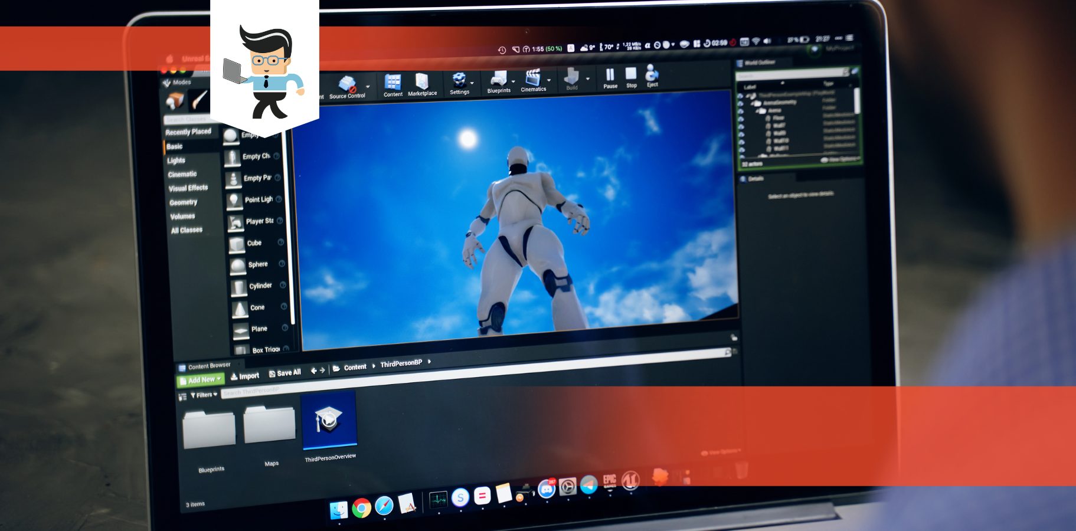Select the Cone primitive icon
The image size is (1076, 531).
(240, 309)
